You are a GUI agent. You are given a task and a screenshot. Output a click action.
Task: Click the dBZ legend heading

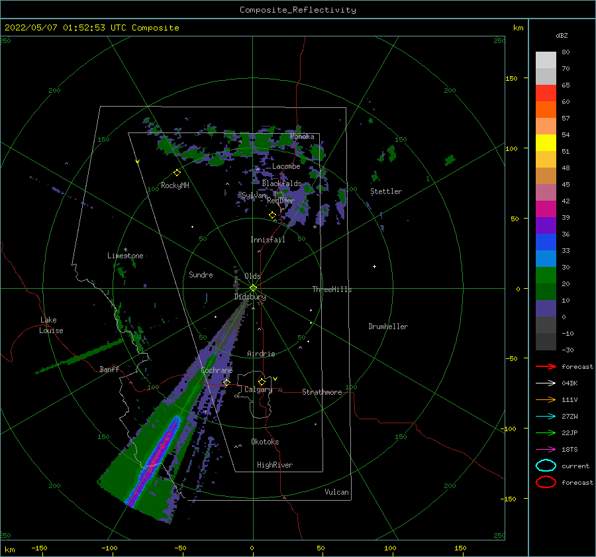tap(562, 35)
